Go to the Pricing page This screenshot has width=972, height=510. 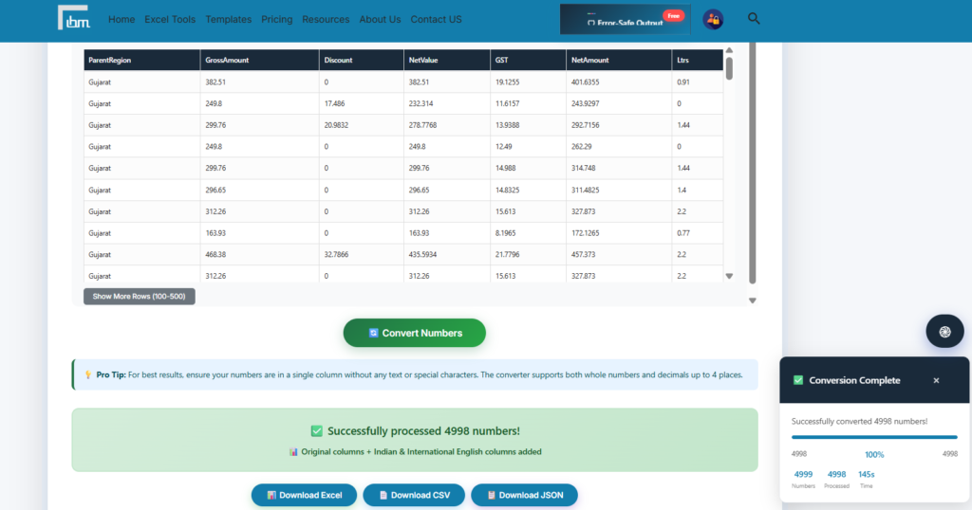[276, 19]
